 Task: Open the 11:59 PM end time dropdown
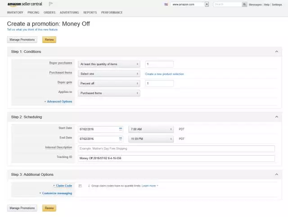pyautogui.click(x=151, y=139)
